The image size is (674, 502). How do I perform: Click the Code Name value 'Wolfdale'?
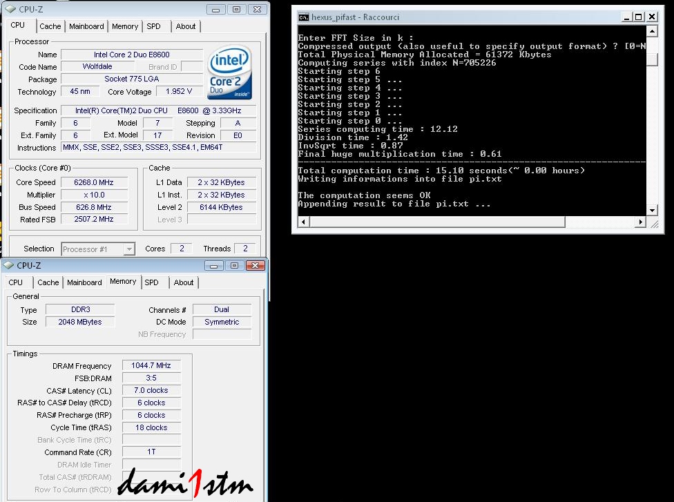97,66
